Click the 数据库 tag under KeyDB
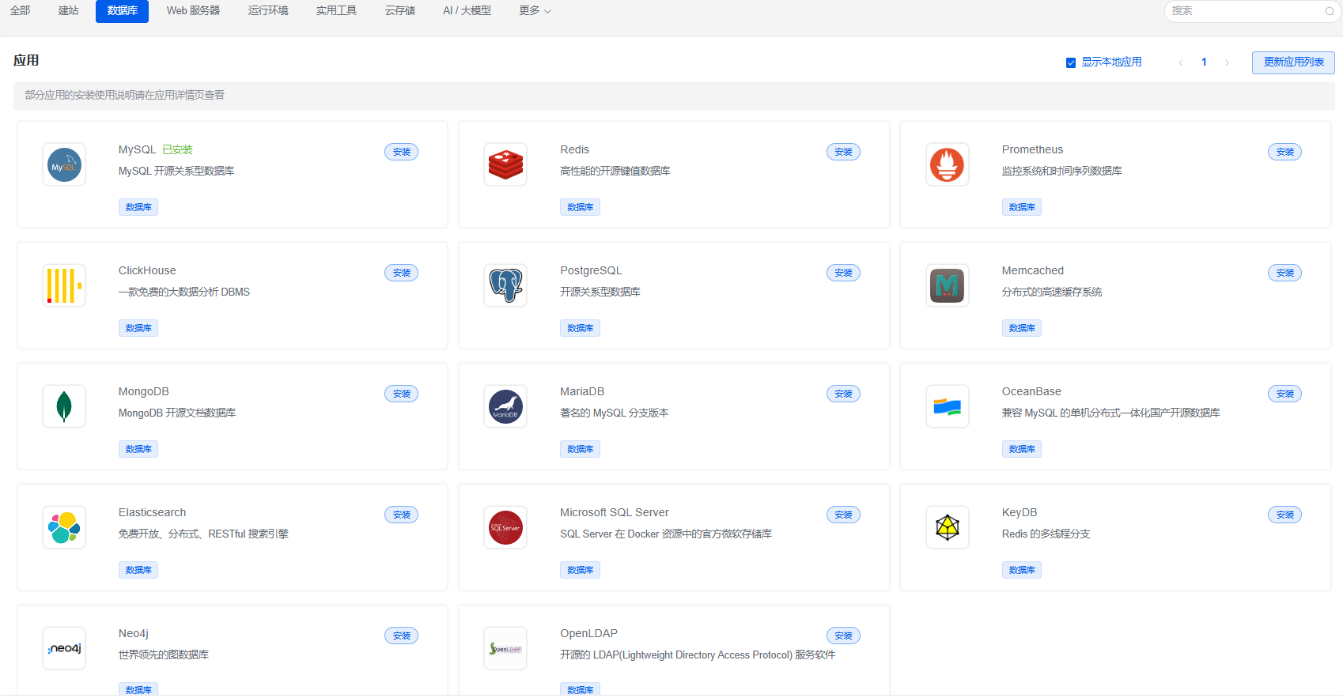 pyautogui.click(x=1022, y=570)
